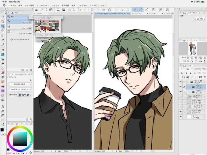The width and height of the screenshot is (207, 155).
Task: Open the layer blending mode 通常 dropdown
Action: point(189,69)
